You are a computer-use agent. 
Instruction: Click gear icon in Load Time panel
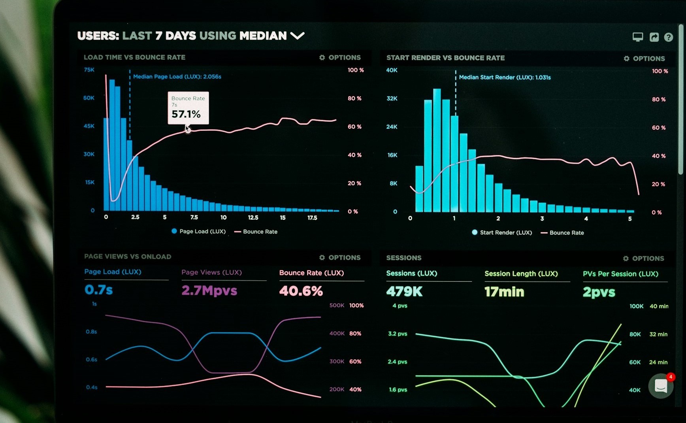322,58
